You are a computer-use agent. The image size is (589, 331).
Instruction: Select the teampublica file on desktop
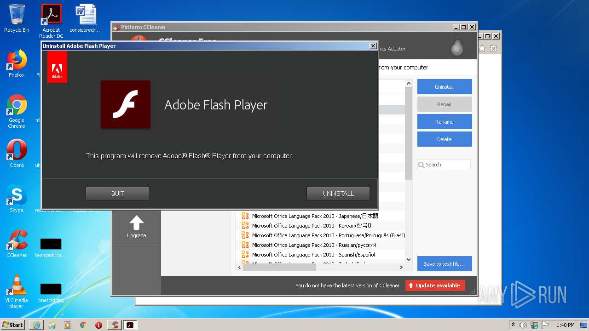[x=51, y=248]
